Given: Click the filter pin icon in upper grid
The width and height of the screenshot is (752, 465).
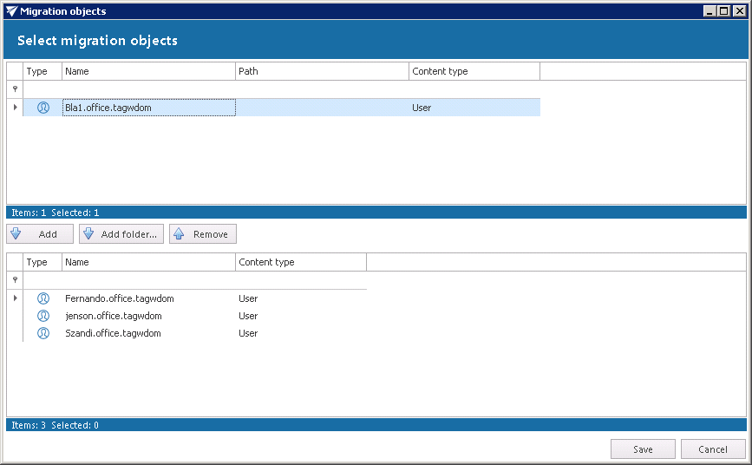Looking at the screenshot, I should click(x=15, y=89).
